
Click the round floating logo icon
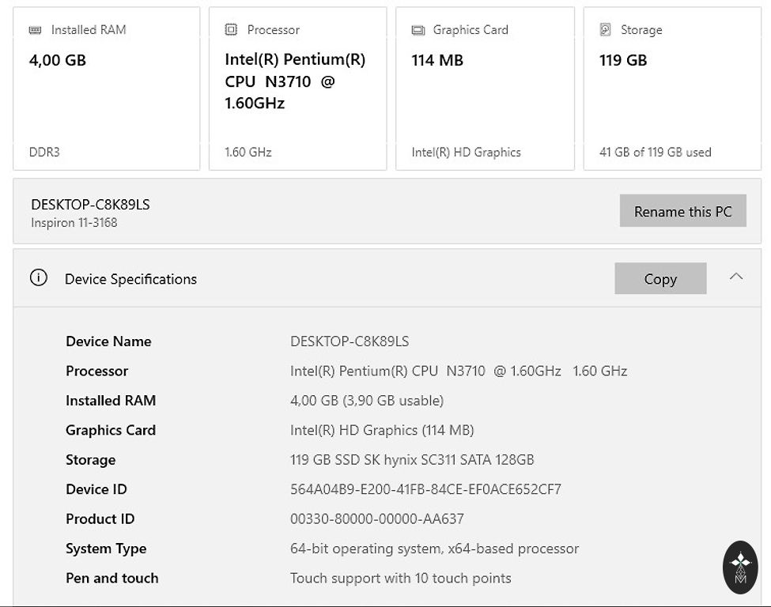740,567
